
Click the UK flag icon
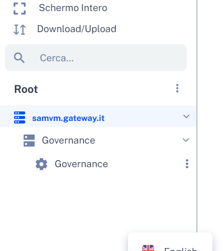pyautogui.click(x=148, y=248)
